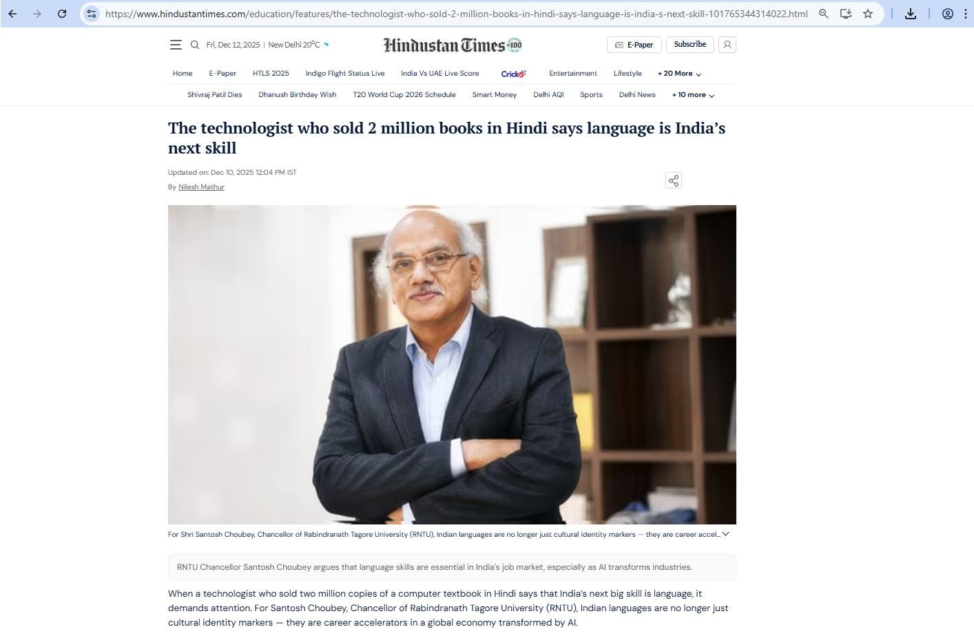This screenshot has width=974, height=638.
Task: Open the user profile icon
Action: [x=727, y=45]
